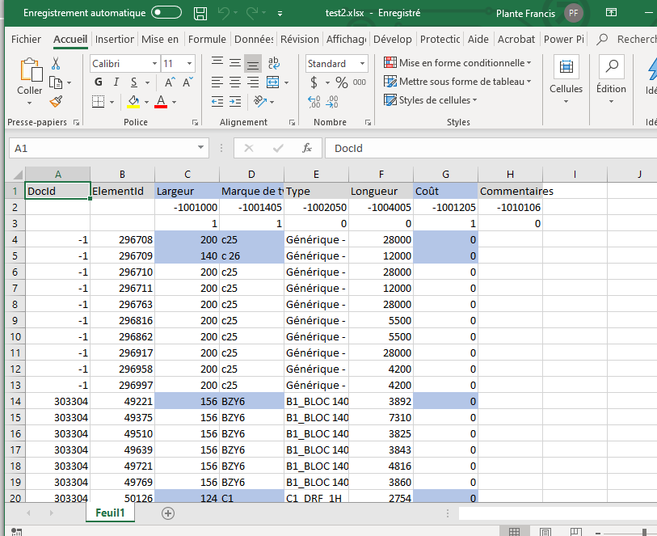This screenshot has width=657, height=536.
Task: Click the Percent style icon
Action: point(341,82)
